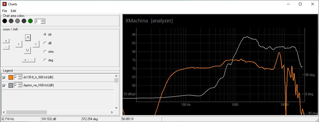
Task: Click the orange color swatch for ds135-8_fr_000.frd
Action: (x=11, y=78)
